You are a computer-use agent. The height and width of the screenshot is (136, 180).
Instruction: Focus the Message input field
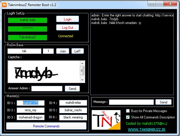(131, 102)
